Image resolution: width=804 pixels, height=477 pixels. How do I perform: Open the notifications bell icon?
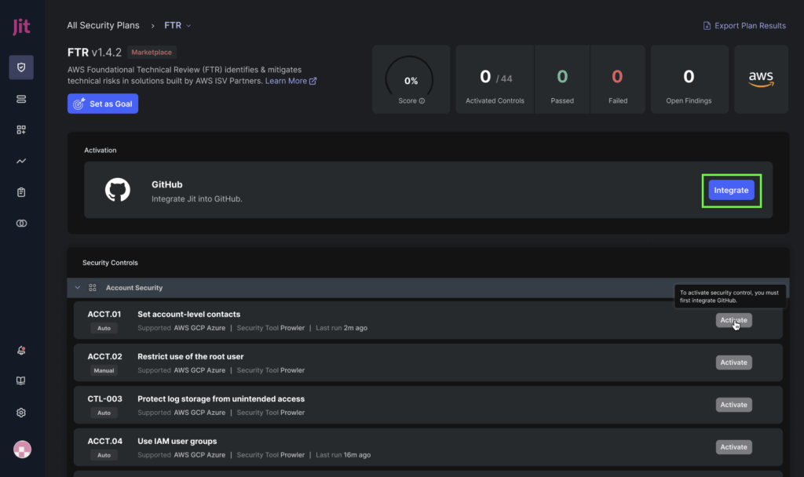pyautogui.click(x=21, y=350)
